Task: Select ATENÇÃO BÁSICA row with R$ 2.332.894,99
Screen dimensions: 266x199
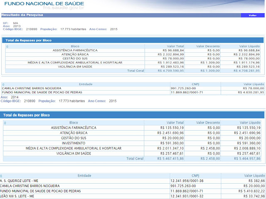Action: (133, 54)
